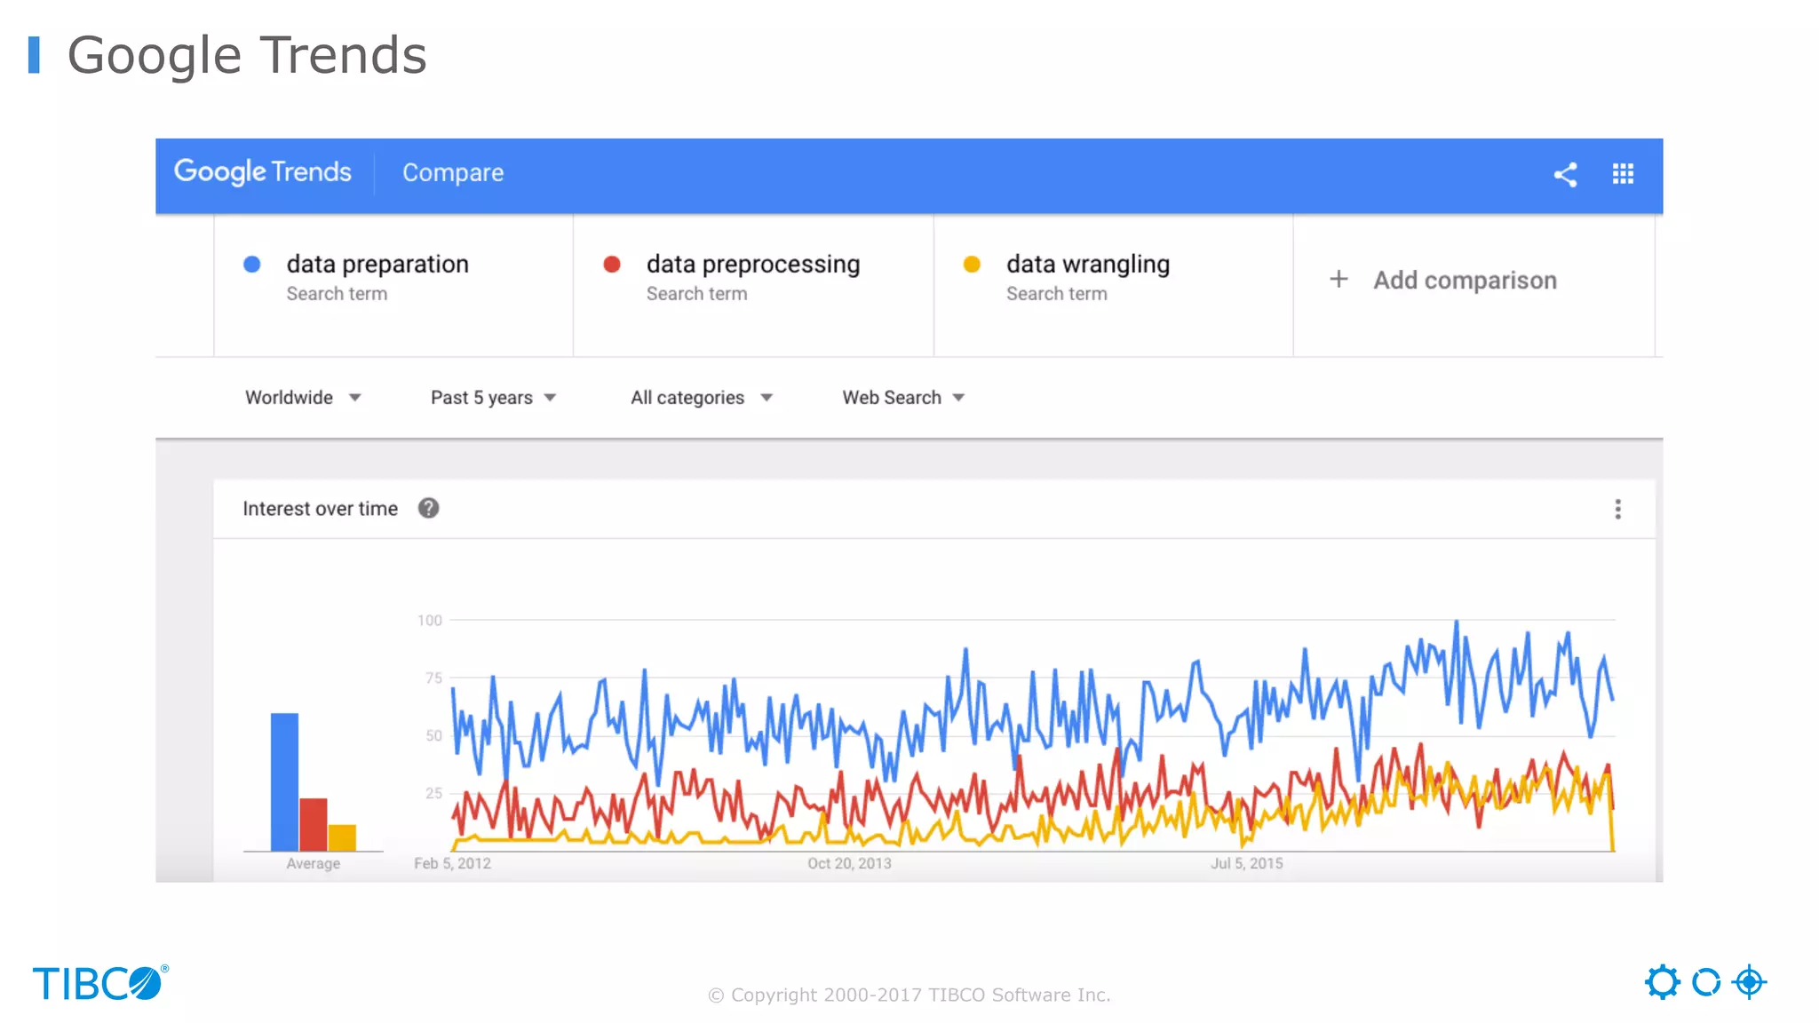Click the TIBCO logo at bottom left
Screen dimensions: 1819x1023
100,983
